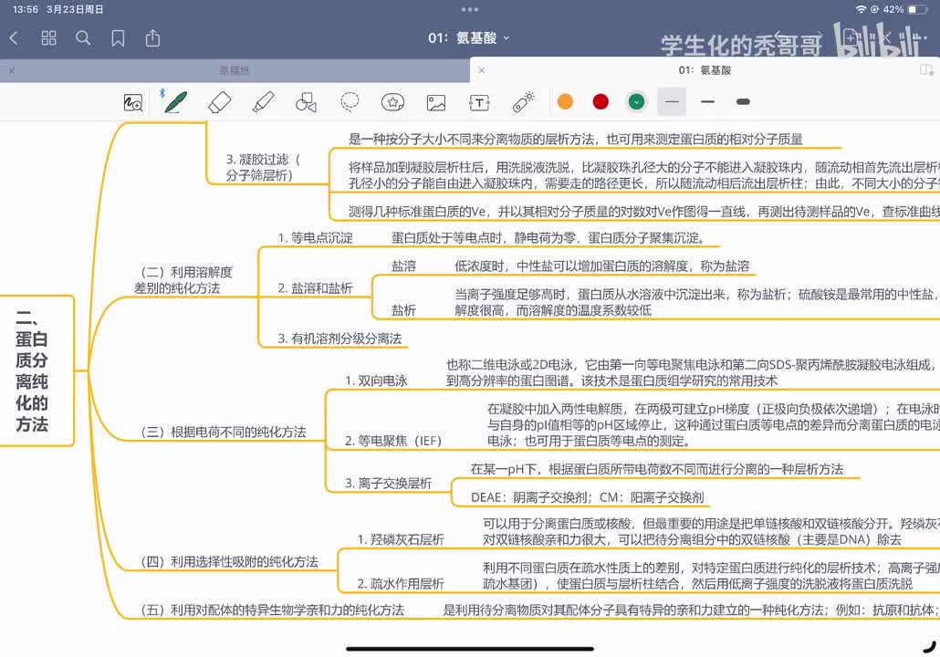
Task: Open the page thumbnails grid view
Action: tap(48, 38)
